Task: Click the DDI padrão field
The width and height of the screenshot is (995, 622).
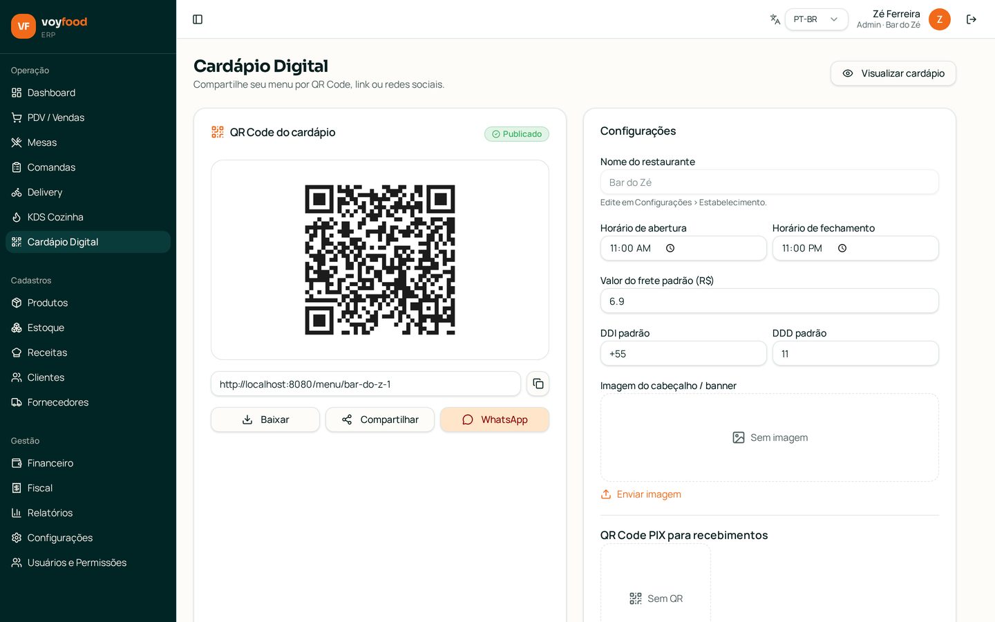Action: [683, 354]
